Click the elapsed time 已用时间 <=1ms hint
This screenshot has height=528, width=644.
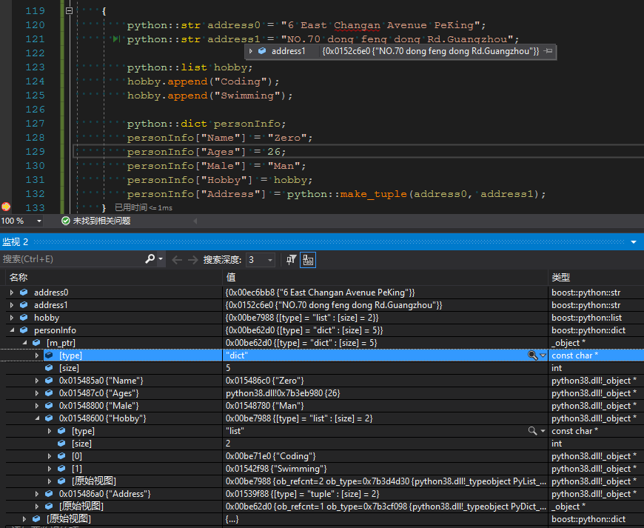click(x=144, y=207)
